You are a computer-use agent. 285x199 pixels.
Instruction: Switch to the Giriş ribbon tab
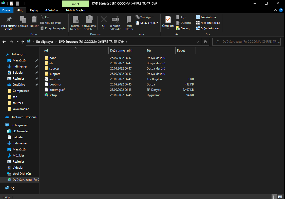tap(20, 10)
